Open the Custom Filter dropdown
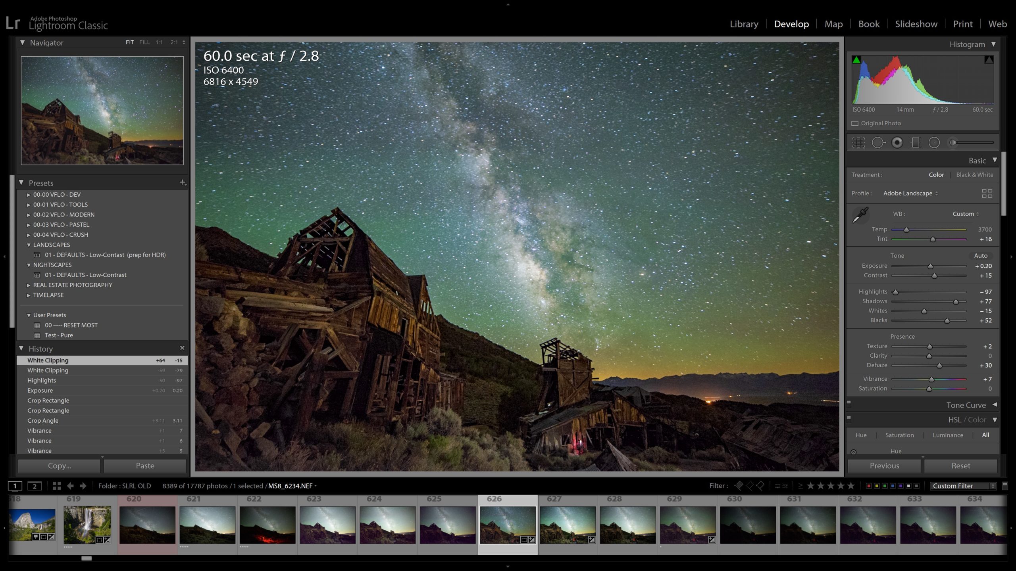The height and width of the screenshot is (571, 1016). tap(962, 486)
